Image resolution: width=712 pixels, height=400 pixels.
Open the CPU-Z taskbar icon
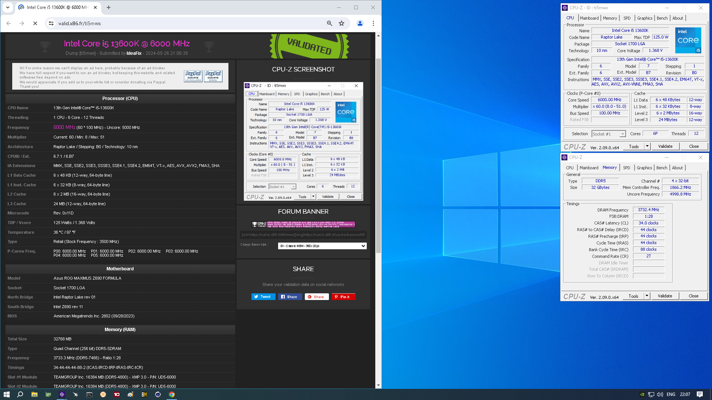(x=62, y=394)
